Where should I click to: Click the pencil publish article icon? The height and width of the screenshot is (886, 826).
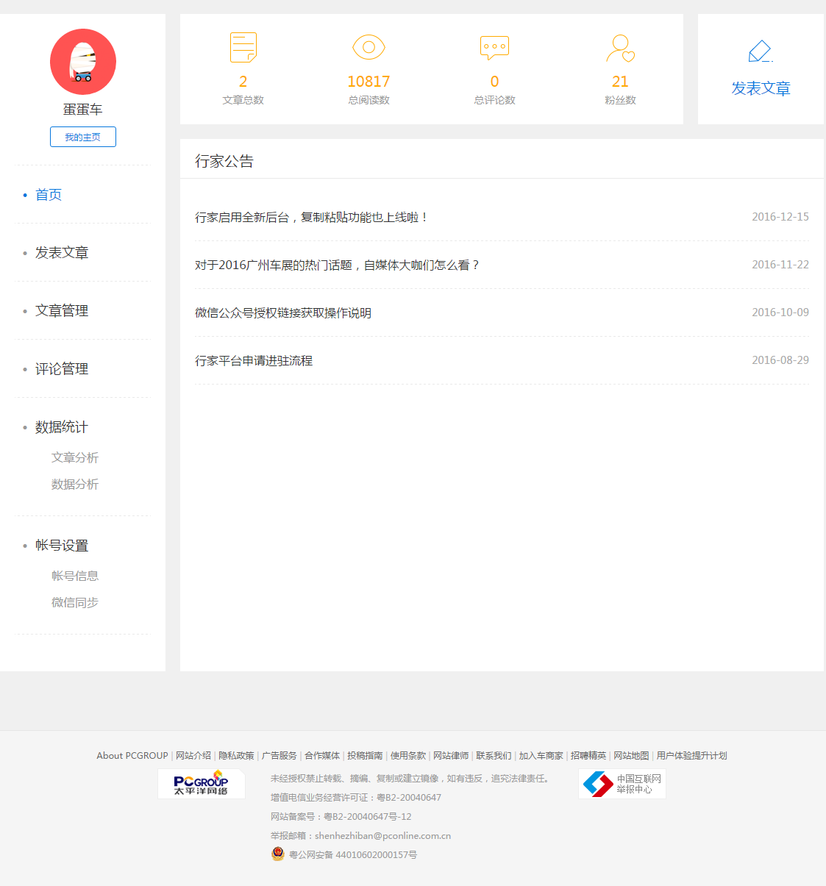(x=760, y=51)
